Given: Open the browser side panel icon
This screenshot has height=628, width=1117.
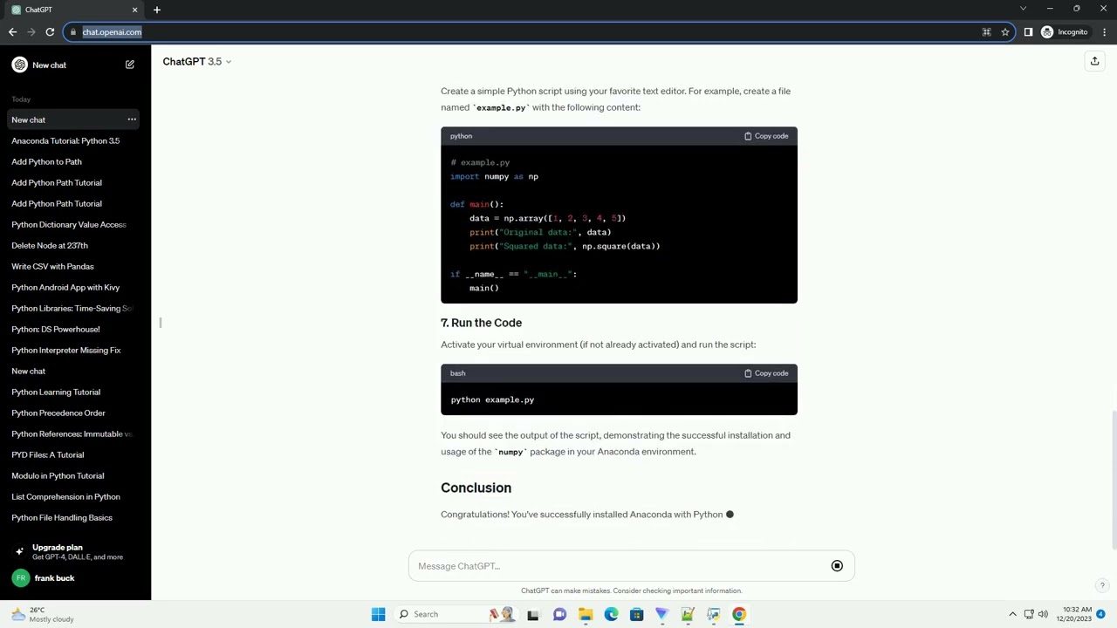Looking at the screenshot, I should tap(1028, 32).
